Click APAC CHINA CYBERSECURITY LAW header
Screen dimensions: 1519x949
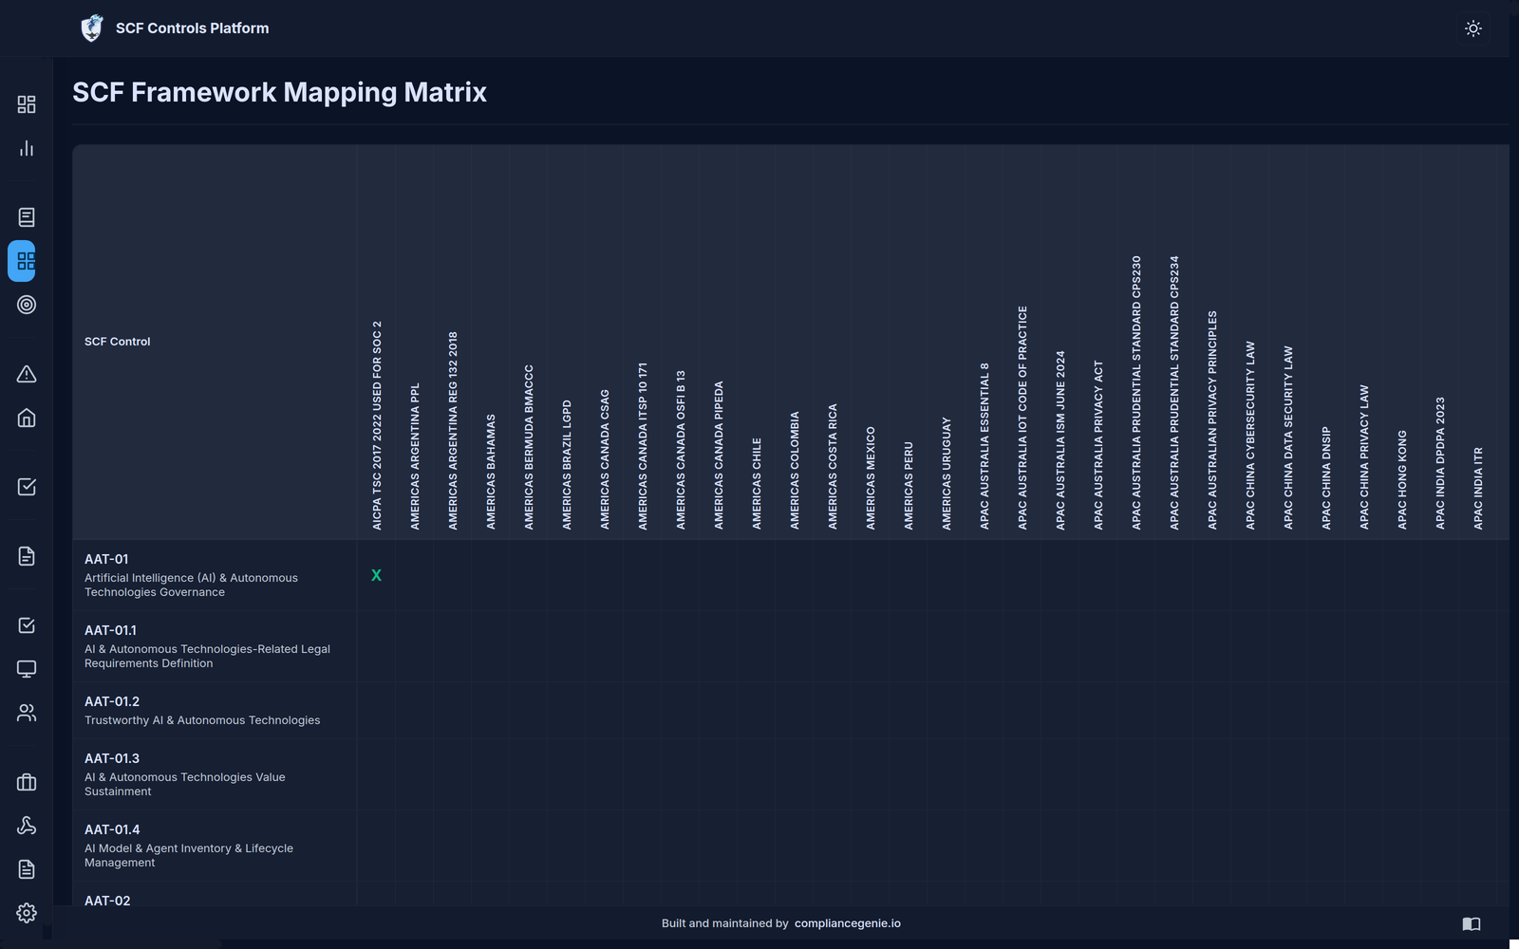point(1250,436)
